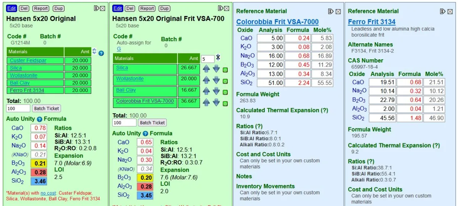Click Dup on the Hansen 5x20 Original recipe

click(58, 8)
